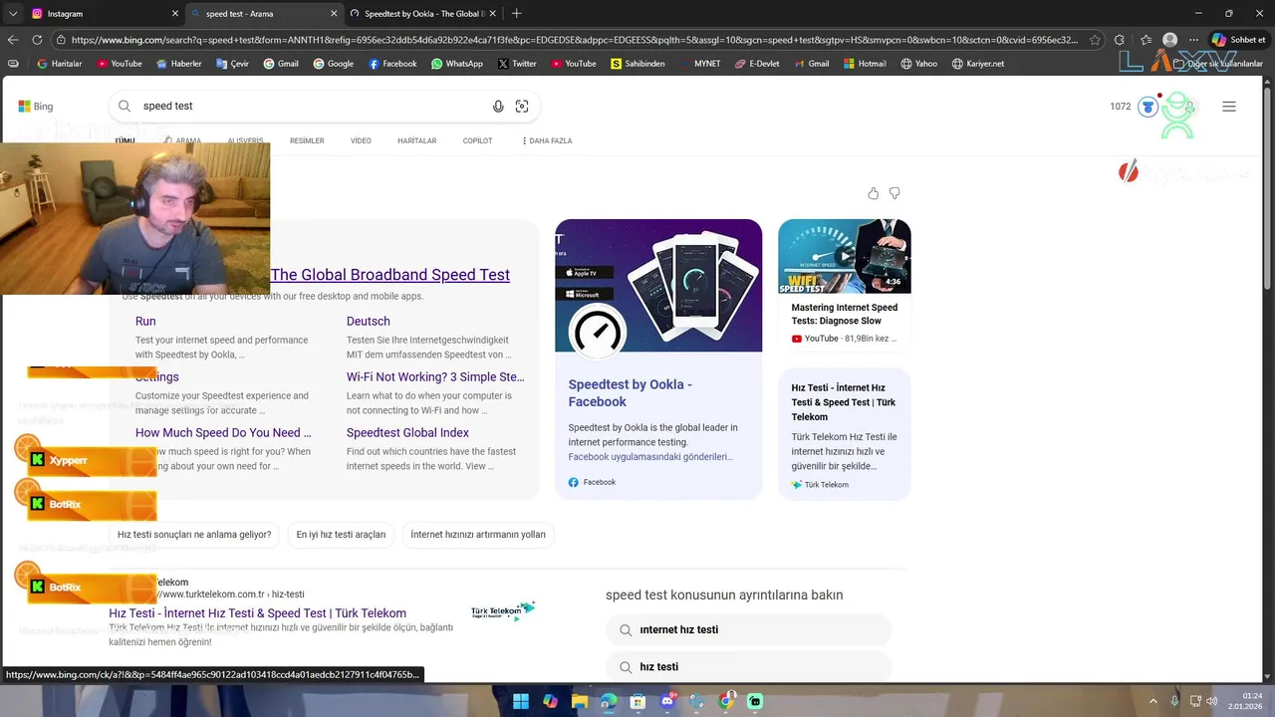Open the Yahoo bookmark

pyautogui.click(x=918, y=64)
